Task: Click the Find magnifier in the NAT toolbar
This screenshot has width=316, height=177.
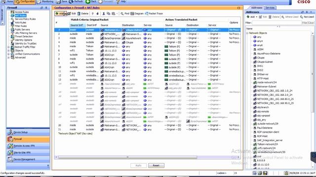Action: pyautogui.click(x=122, y=13)
